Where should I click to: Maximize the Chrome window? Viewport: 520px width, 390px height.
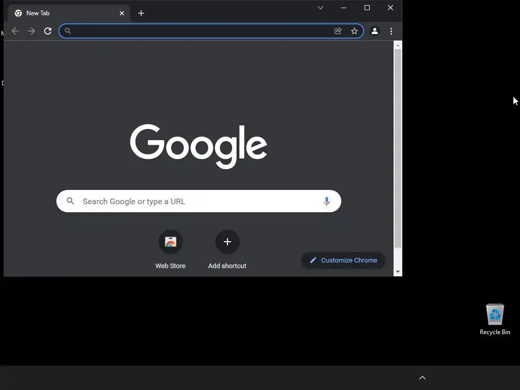pos(367,8)
